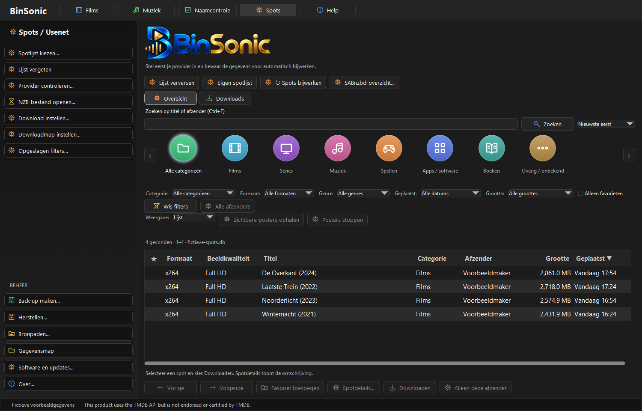This screenshot has height=411, width=642.
Task: Open the Gegevensmap folder
Action: click(68, 351)
